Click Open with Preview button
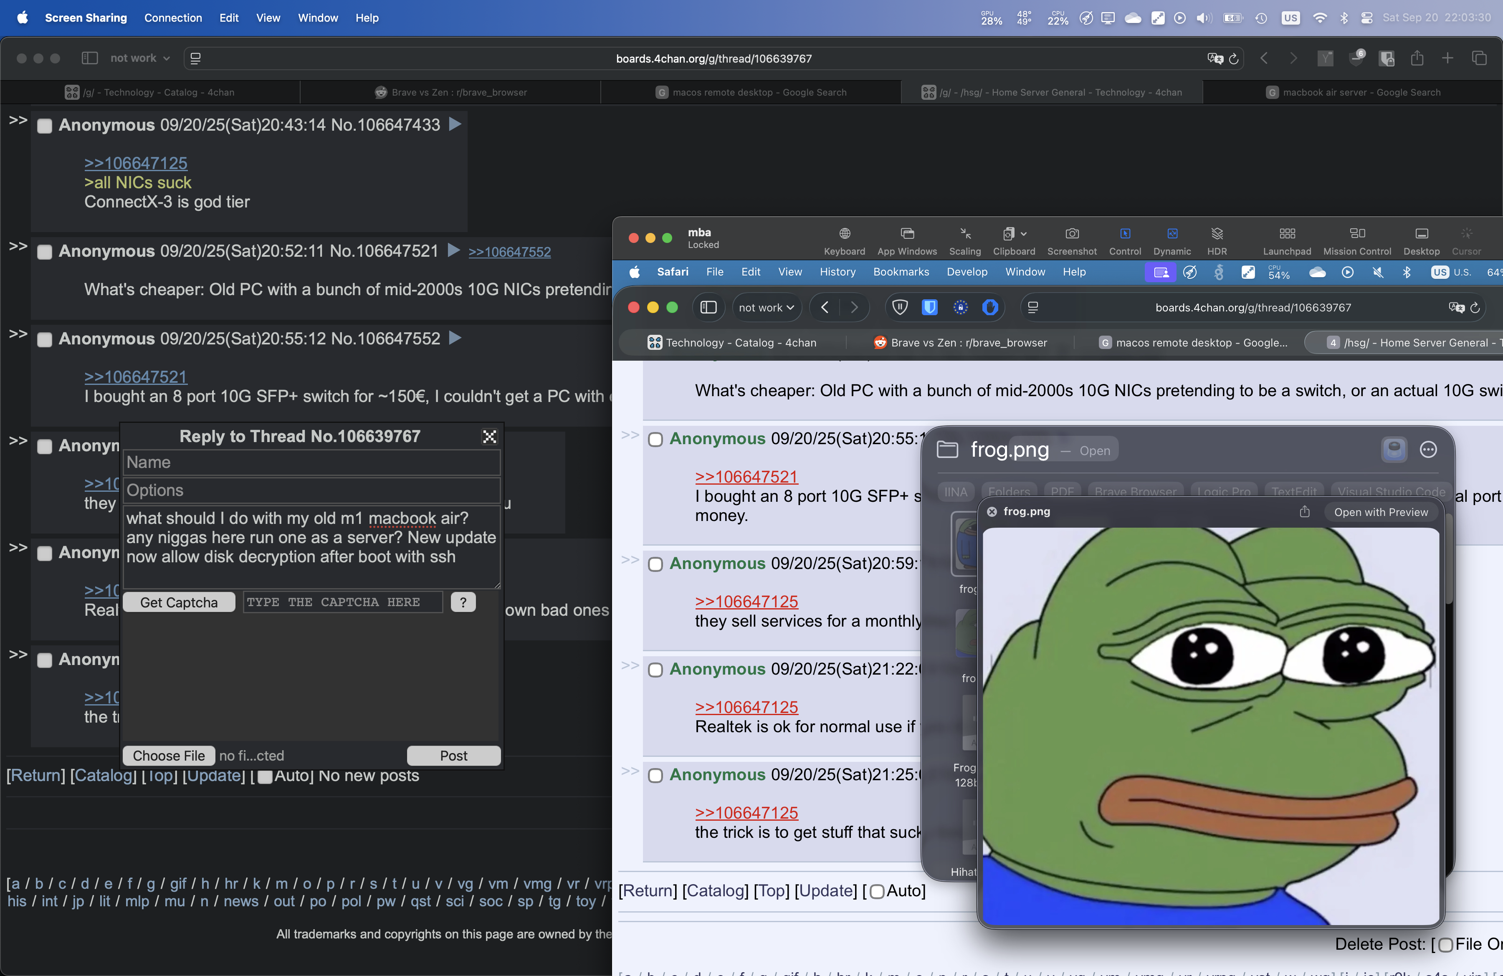This screenshot has height=976, width=1503. (1381, 512)
